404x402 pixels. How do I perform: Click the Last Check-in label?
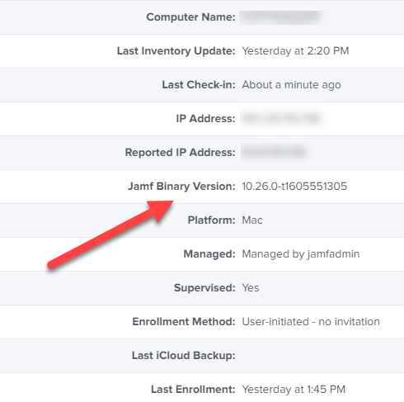[199, 85]
